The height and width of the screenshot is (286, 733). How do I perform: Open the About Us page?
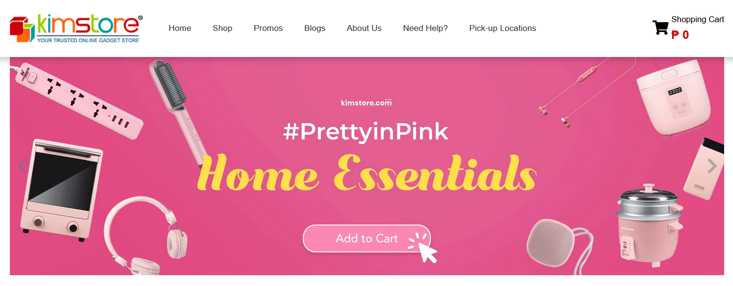point(364,28)
